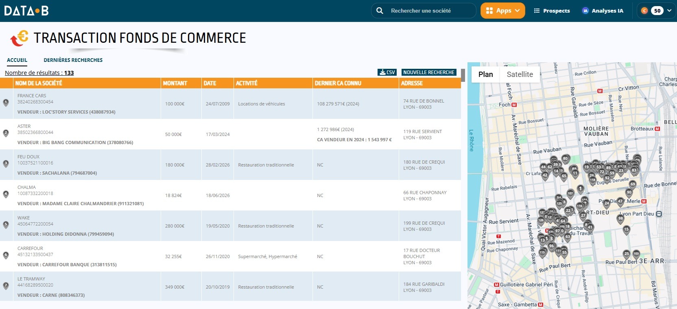Click the row 5 map pin for WAKE

[6, 225]
